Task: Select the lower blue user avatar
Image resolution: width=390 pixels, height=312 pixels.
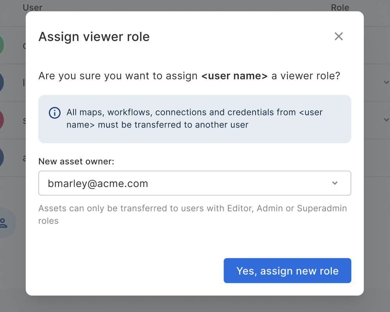Action: 2,158
